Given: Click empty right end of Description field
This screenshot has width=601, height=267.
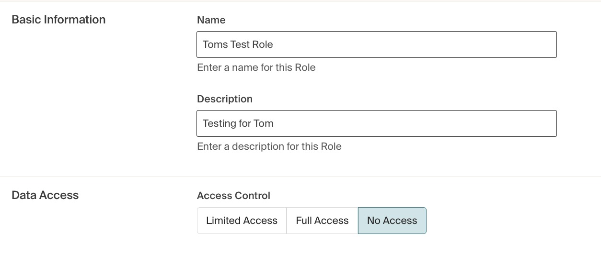Looking at the screenshot, I should pyautogui.click(x=527, y=123).
